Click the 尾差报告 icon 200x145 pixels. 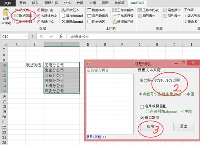[x=165, y=10]
